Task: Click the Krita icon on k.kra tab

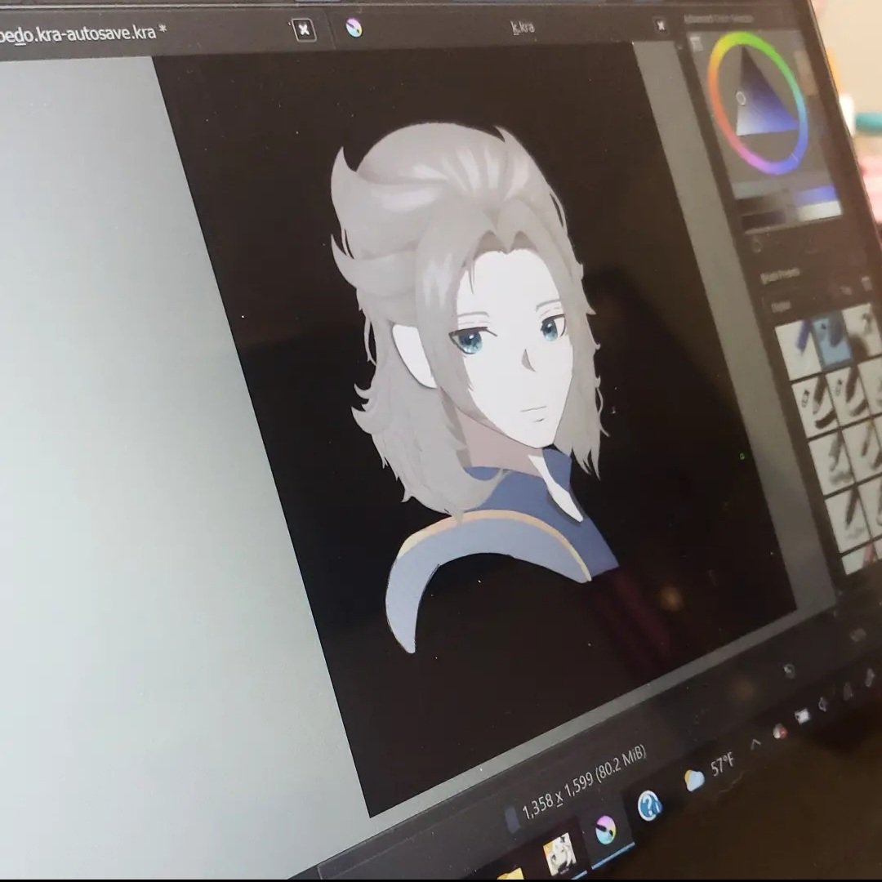Action: point(354,28)
